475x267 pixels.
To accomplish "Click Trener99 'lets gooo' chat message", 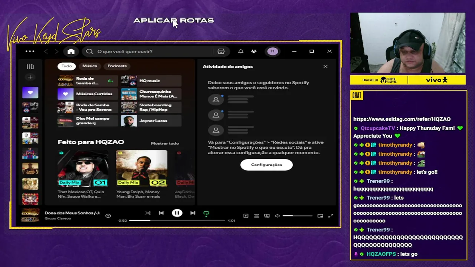I will (x=408, y=210).
